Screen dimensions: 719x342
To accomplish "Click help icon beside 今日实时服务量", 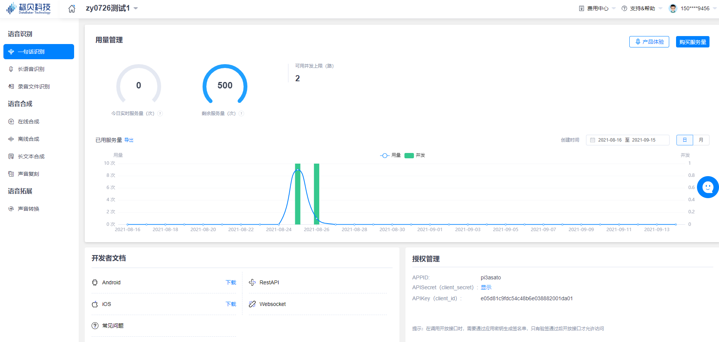I will click(160, 113).
